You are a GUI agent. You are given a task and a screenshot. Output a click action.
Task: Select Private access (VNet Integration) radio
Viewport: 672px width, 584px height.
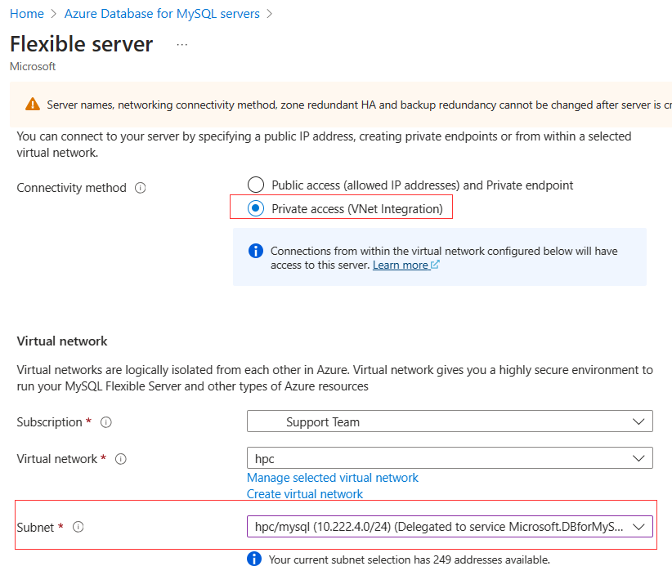256,208
